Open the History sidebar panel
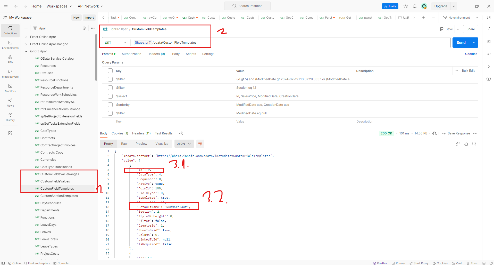 pyautogui.click(x=10, y=117)
